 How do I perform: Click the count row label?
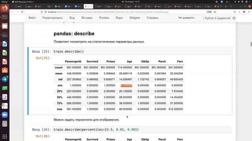pos(59,68)
